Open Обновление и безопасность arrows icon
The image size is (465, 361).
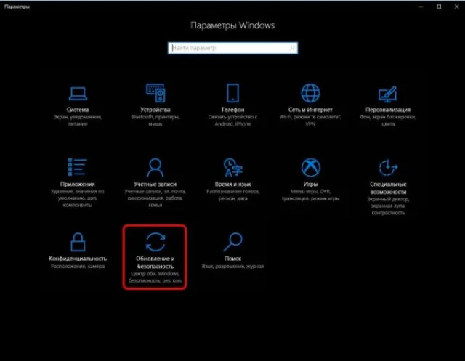click(x=155, y=242)
